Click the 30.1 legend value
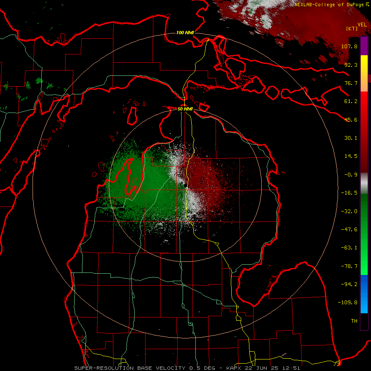This screenshot has height=371, width=371. coord(351,138)
